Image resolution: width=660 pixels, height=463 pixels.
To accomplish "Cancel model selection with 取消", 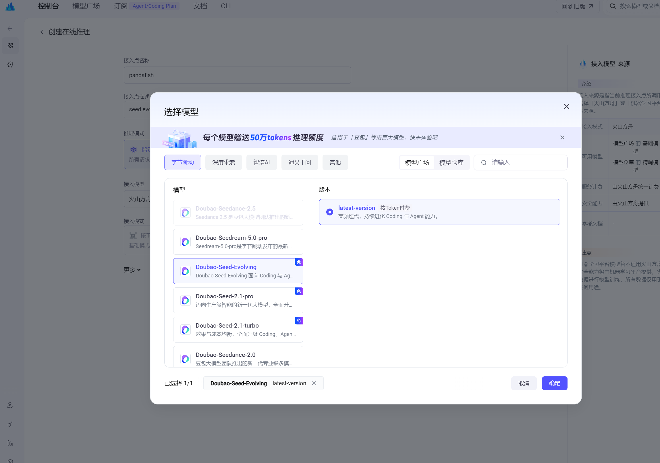I will tap(524, 383).
